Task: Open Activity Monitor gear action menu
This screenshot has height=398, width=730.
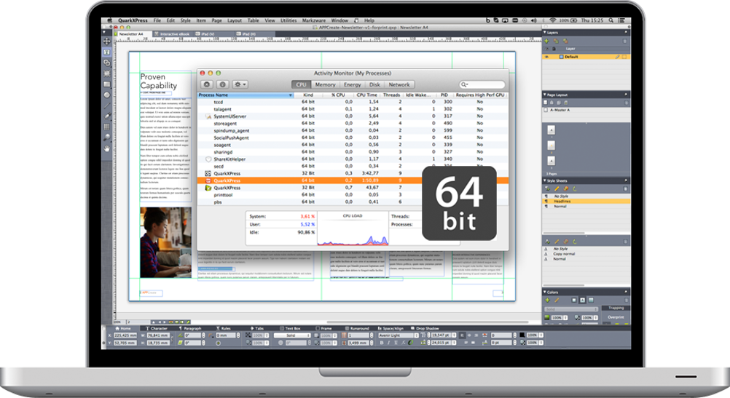Action: (240, 84)
